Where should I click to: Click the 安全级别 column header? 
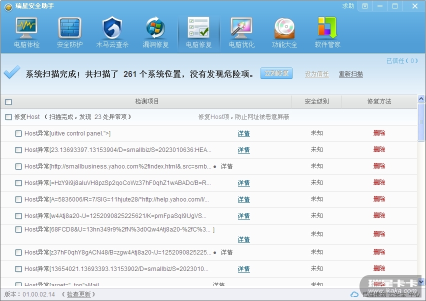[x=316, y=101]
